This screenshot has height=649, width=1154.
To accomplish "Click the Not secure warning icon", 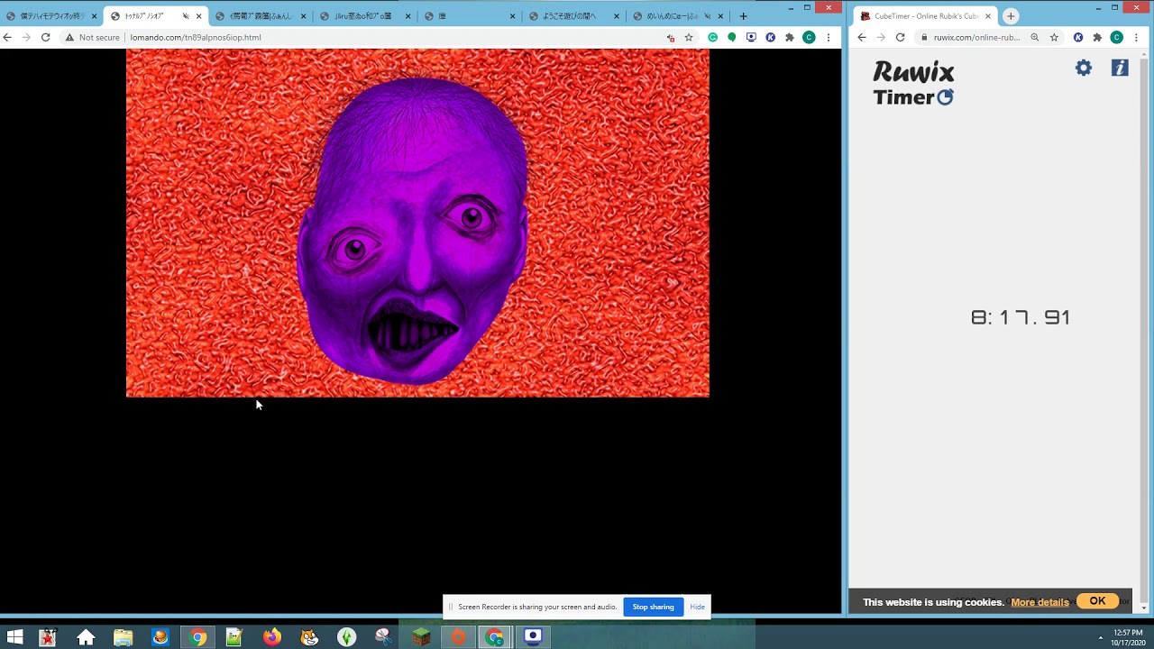I will 69,37.
